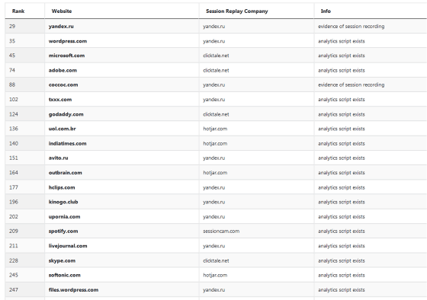The width and height of the screenshot is (427, 300).
Task: Click the spotify.com website entry
Action: [x=63, y=231]
